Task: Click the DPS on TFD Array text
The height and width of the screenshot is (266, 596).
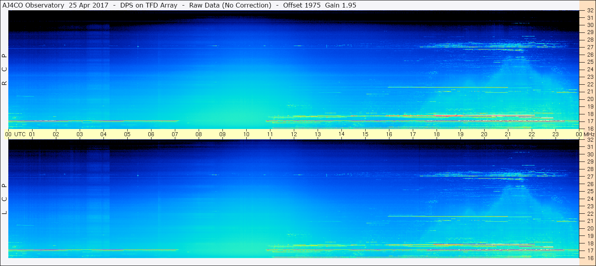Action: pos(149,6)
